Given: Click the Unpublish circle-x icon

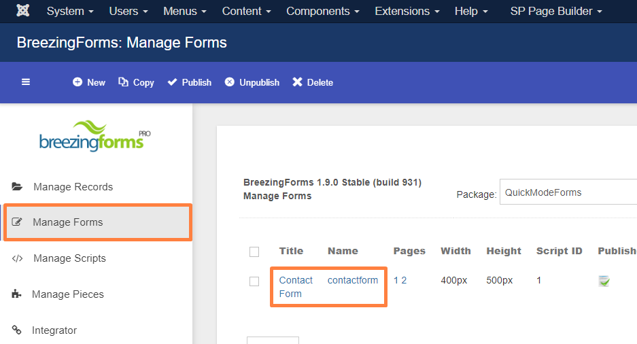Looking at the screenshot, I should coord(230,82).
